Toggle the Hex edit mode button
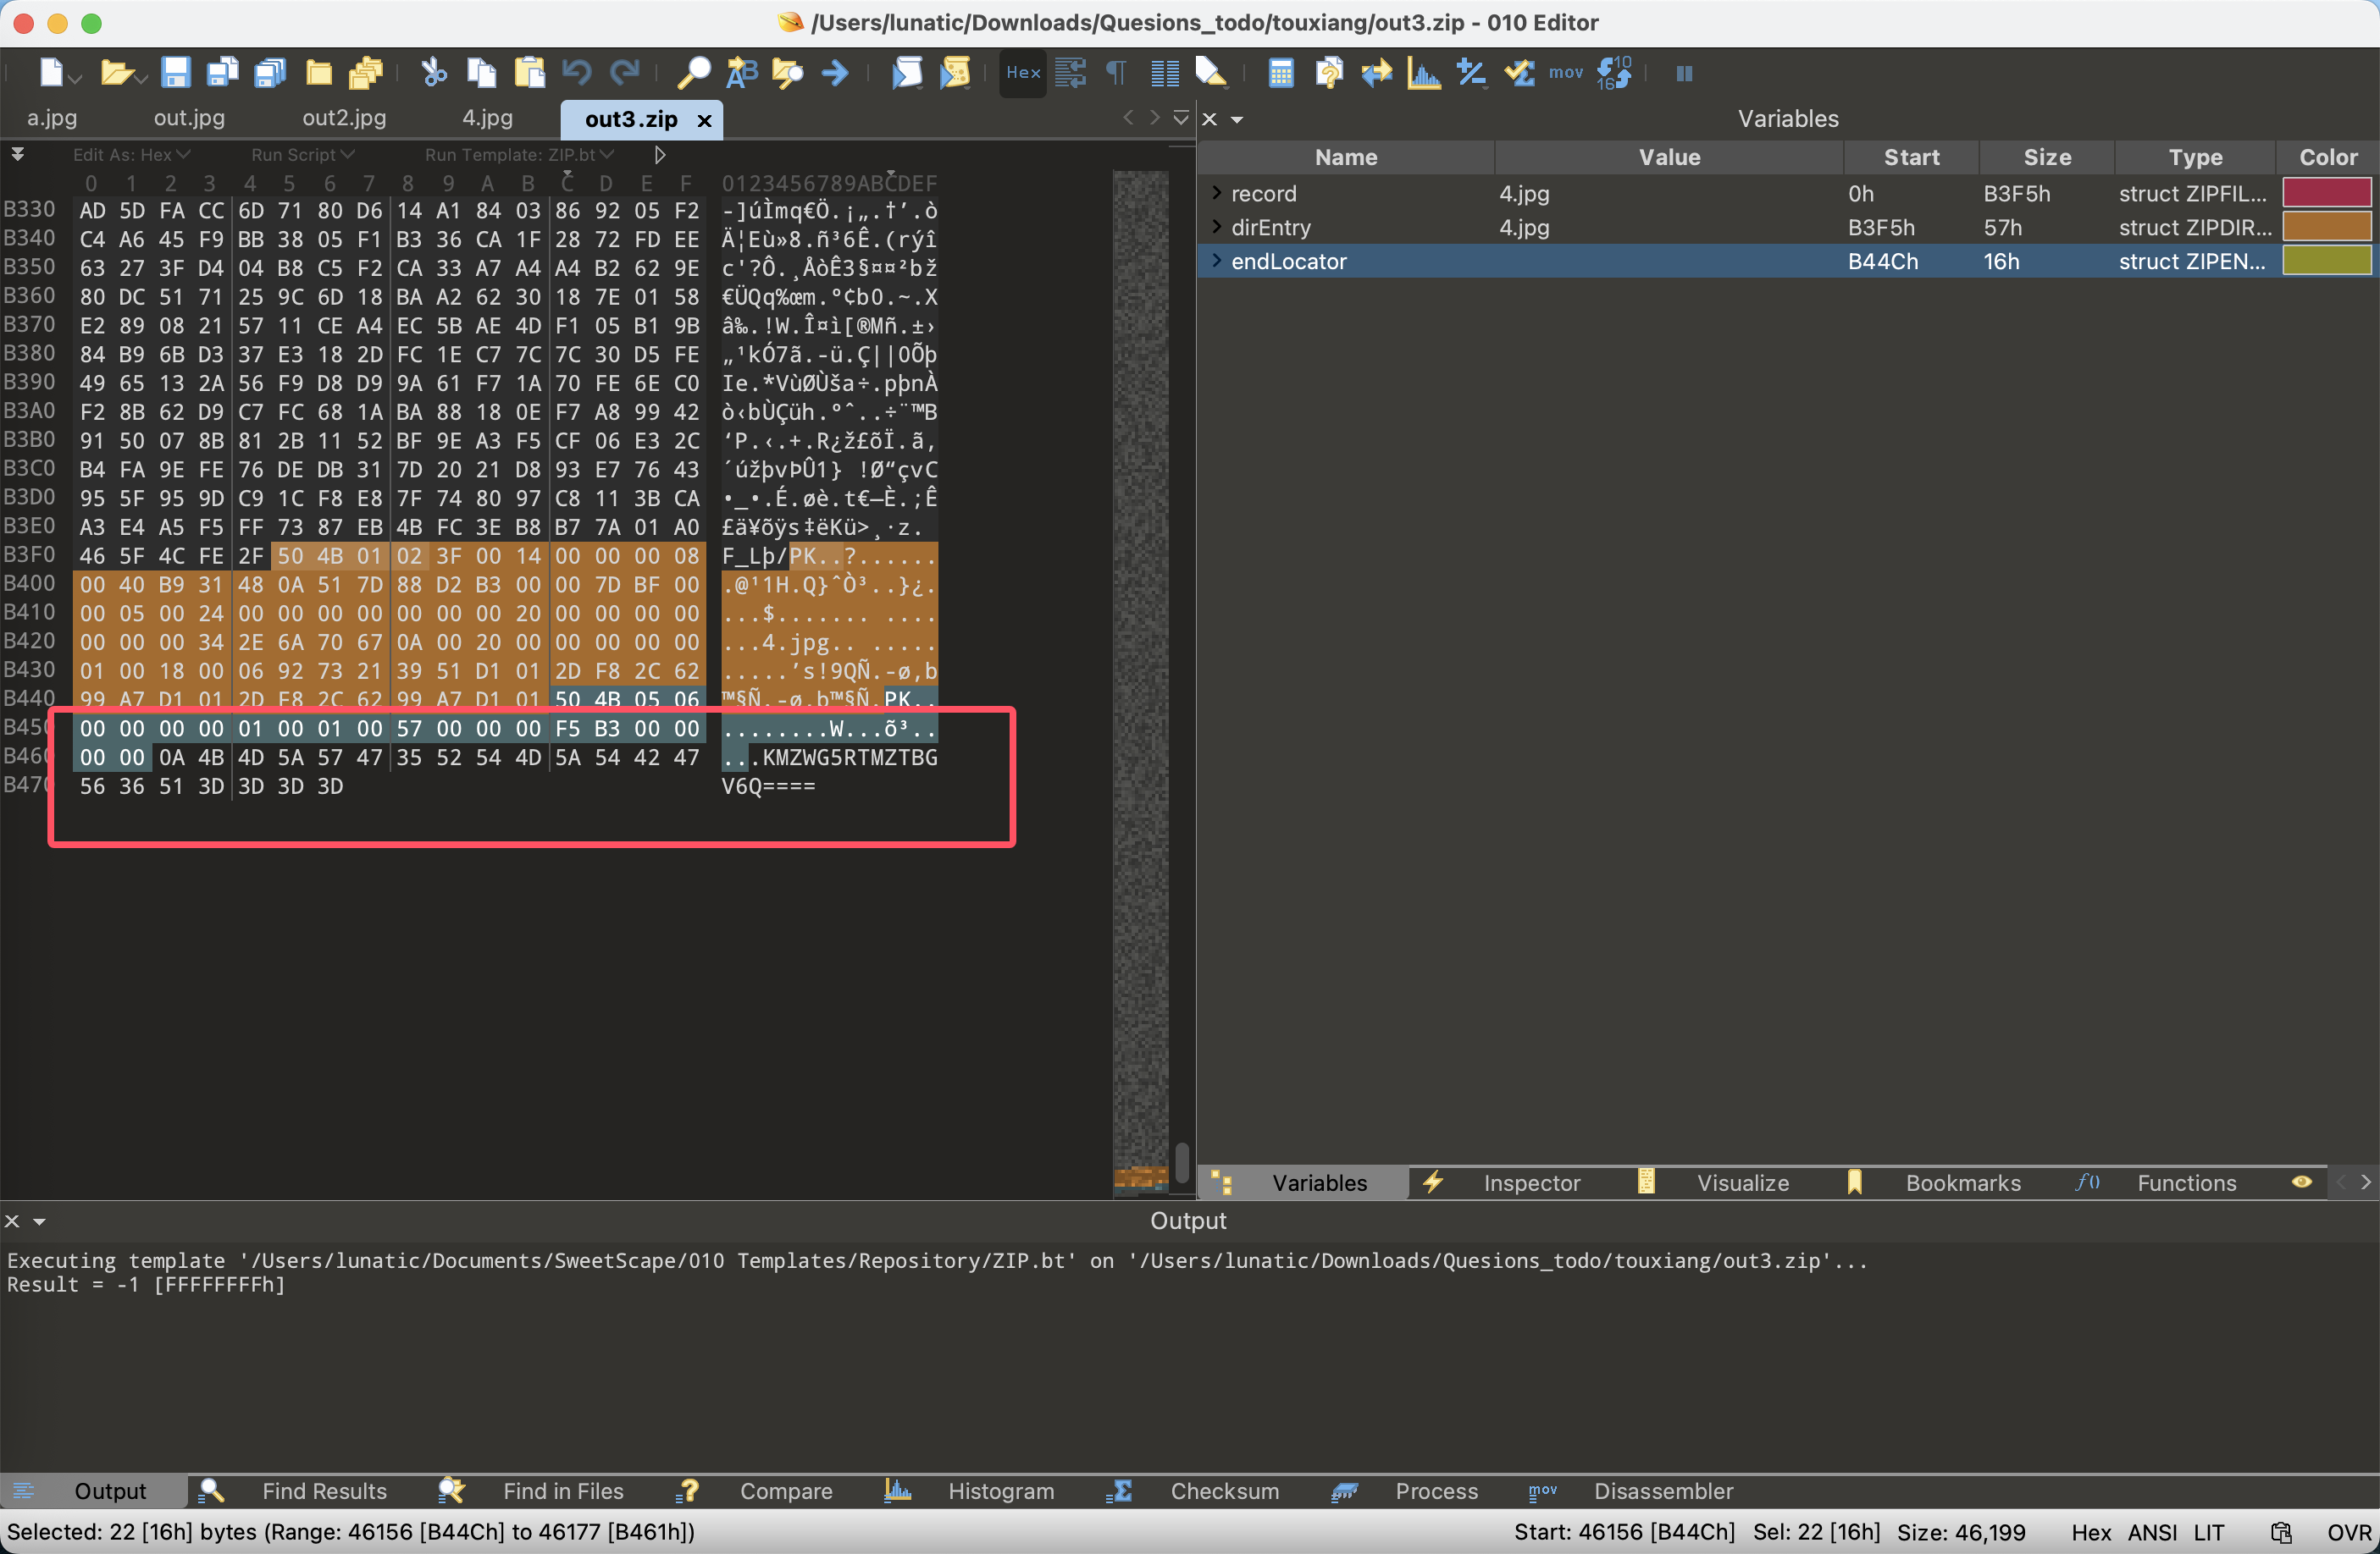The width and height of the screenshot is (2380, 1554). 1023,73
